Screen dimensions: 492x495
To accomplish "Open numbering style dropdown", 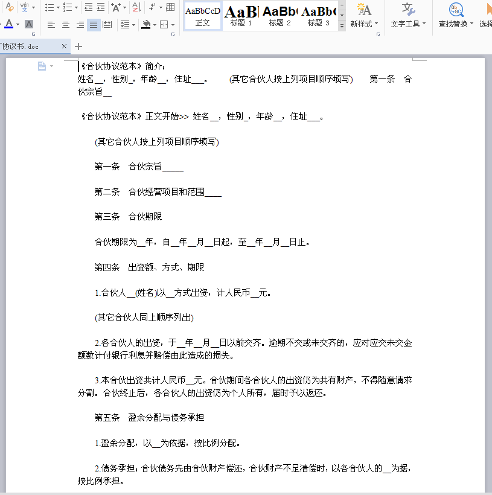I will click(76, 8).
